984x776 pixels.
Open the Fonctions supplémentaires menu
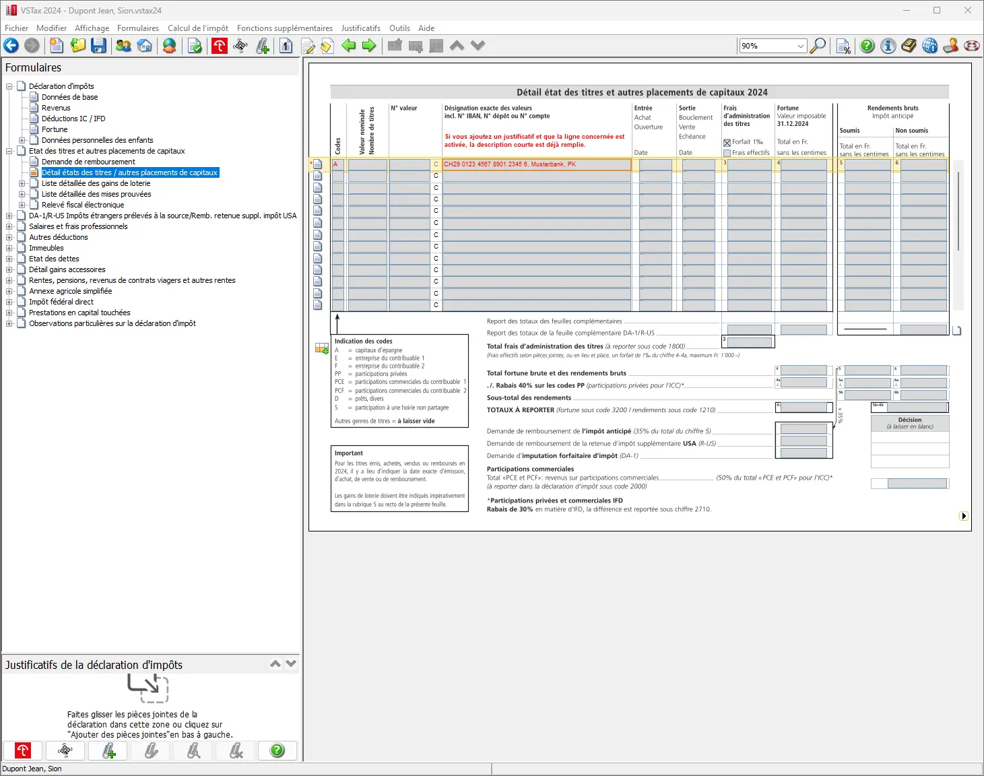pyautogui.click(x=284, y=28)
